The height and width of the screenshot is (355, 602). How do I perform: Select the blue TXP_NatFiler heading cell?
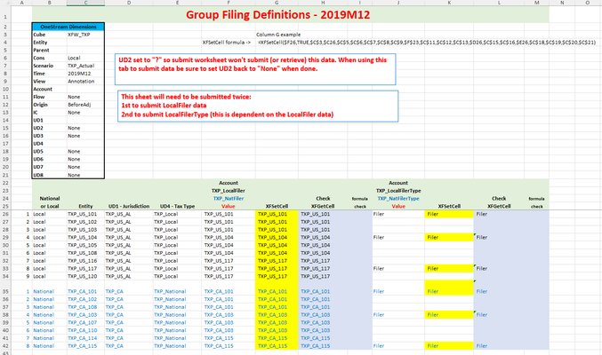click(x=228, y=199)
